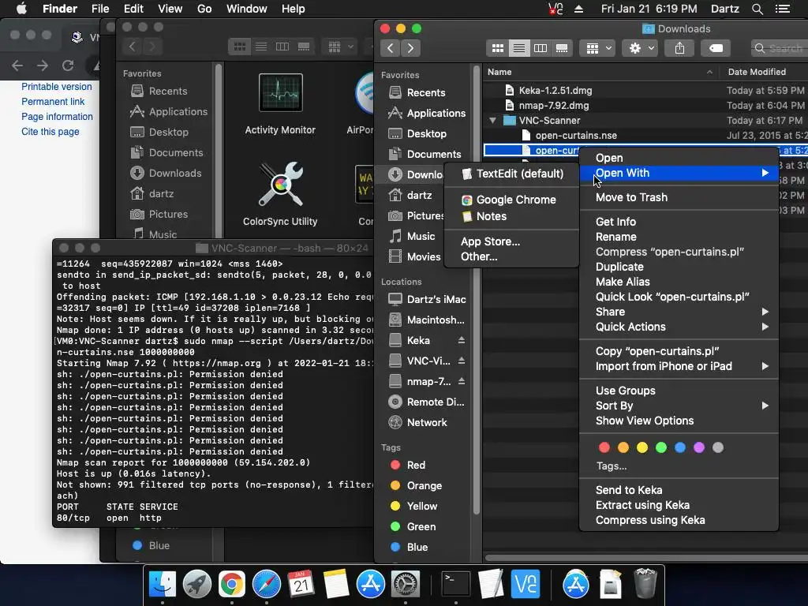The height and width of the screenshot is (606, 808).
Task: Apply the orange tag color dot
Action: coord(623,447)
